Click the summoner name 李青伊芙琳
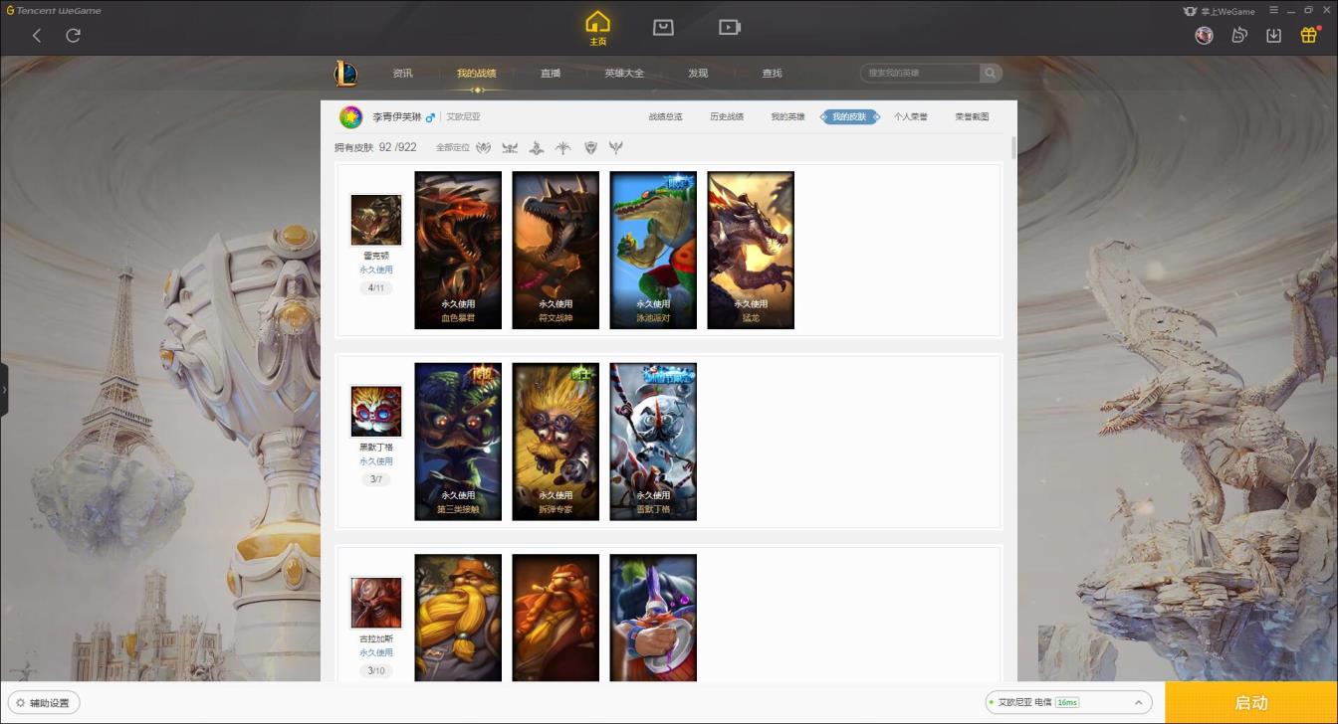Image resolution: width=1338 pixels, height=724 pixels. click(x=397, y=117)
